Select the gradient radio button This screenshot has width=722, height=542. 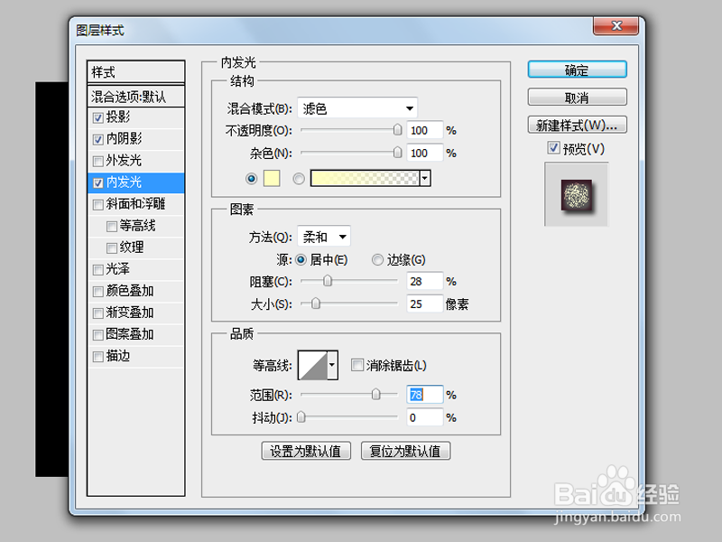299,178
